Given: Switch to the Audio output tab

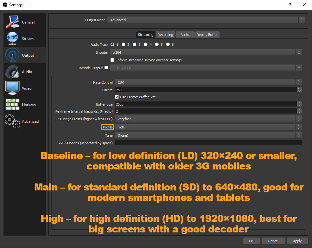Looking at the screenshot, I should (185, 35).
